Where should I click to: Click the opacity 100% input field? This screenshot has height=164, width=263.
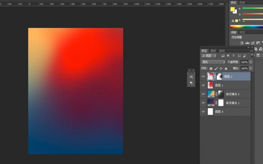245,62
